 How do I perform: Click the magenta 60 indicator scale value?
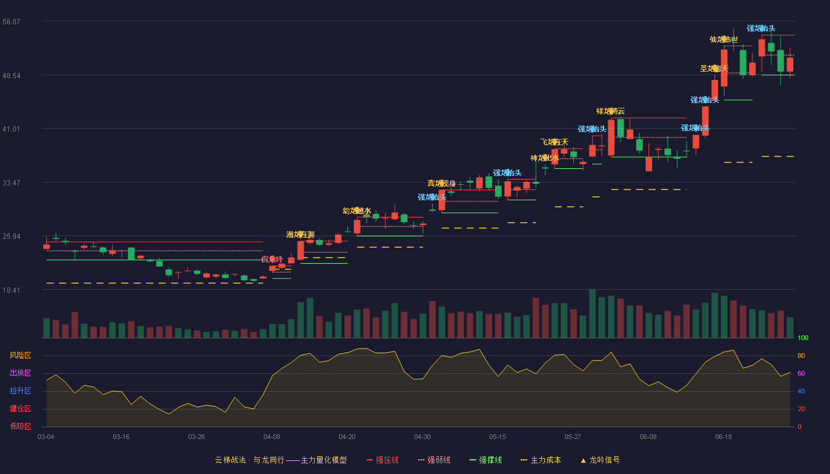[801, 374]
